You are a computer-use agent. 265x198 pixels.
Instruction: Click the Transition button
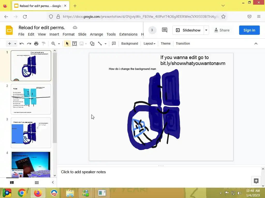click(x=183, y=43)
